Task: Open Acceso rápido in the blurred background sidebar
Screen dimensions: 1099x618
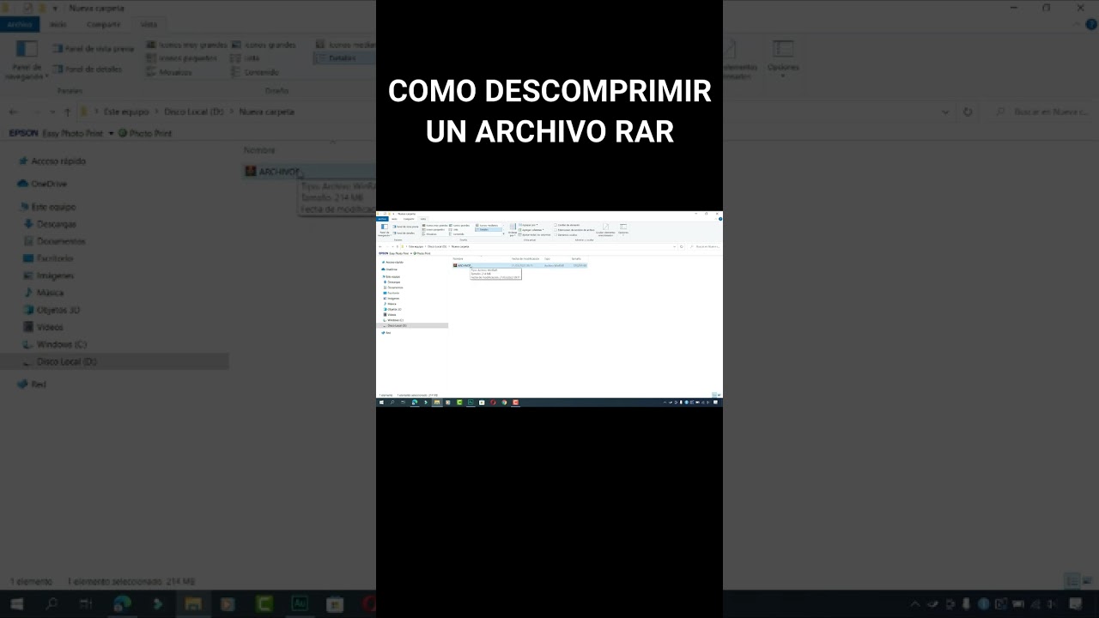Action: [x=58, y=161]
